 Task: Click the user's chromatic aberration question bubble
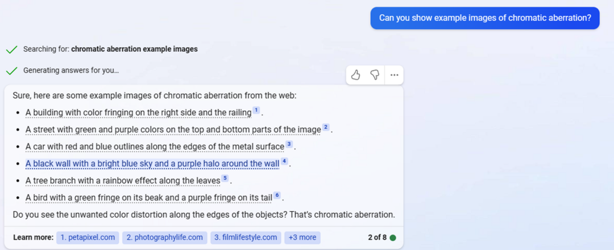click(485, 18)
